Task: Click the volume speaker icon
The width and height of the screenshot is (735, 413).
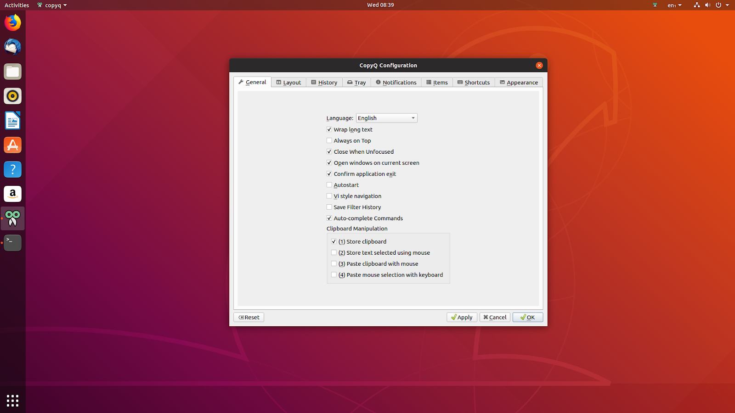Action: click(x=707, y=5)
